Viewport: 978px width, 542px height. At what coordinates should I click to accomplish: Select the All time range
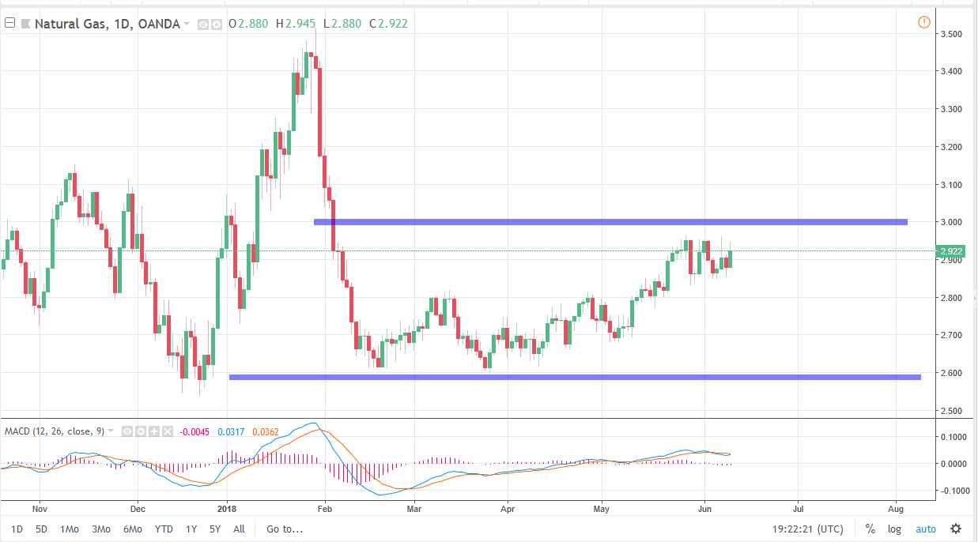pos(240,529)
